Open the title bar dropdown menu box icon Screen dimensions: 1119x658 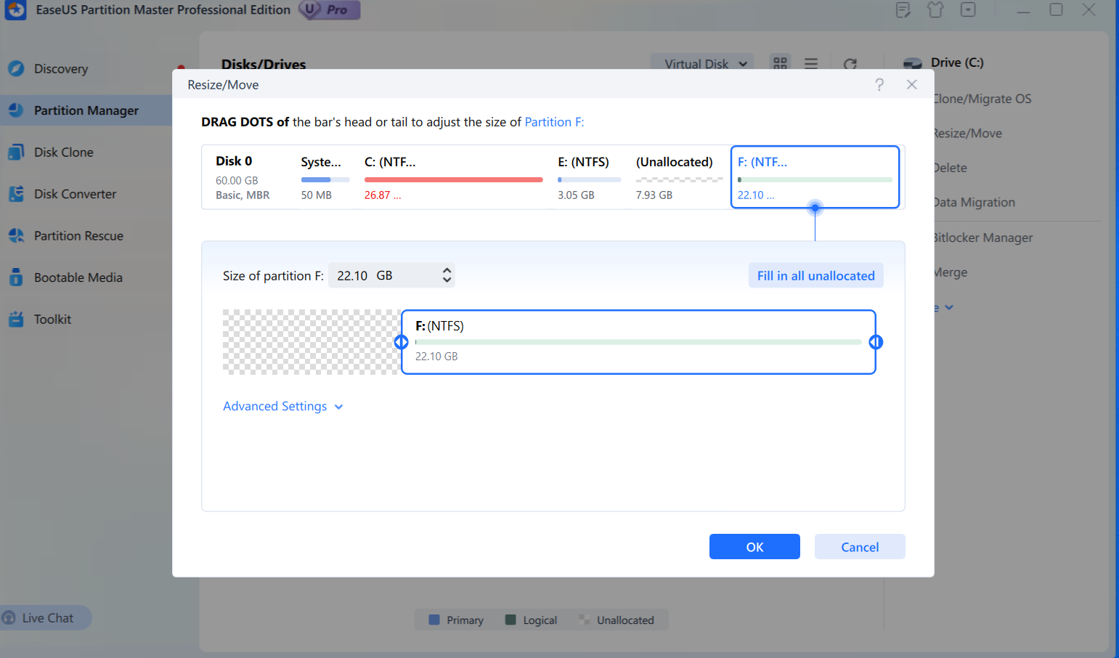point(968,10)
